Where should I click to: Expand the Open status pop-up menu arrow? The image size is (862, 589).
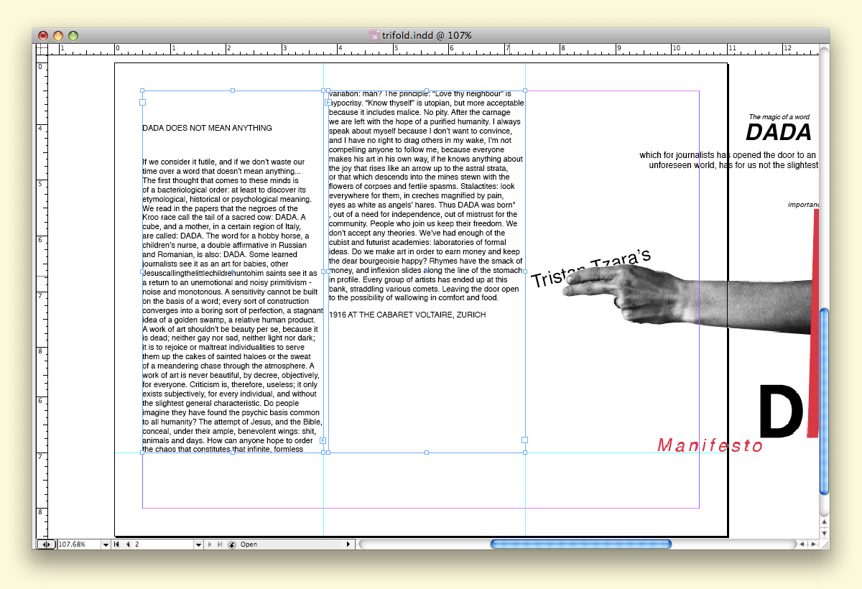[x=349, y=544]
